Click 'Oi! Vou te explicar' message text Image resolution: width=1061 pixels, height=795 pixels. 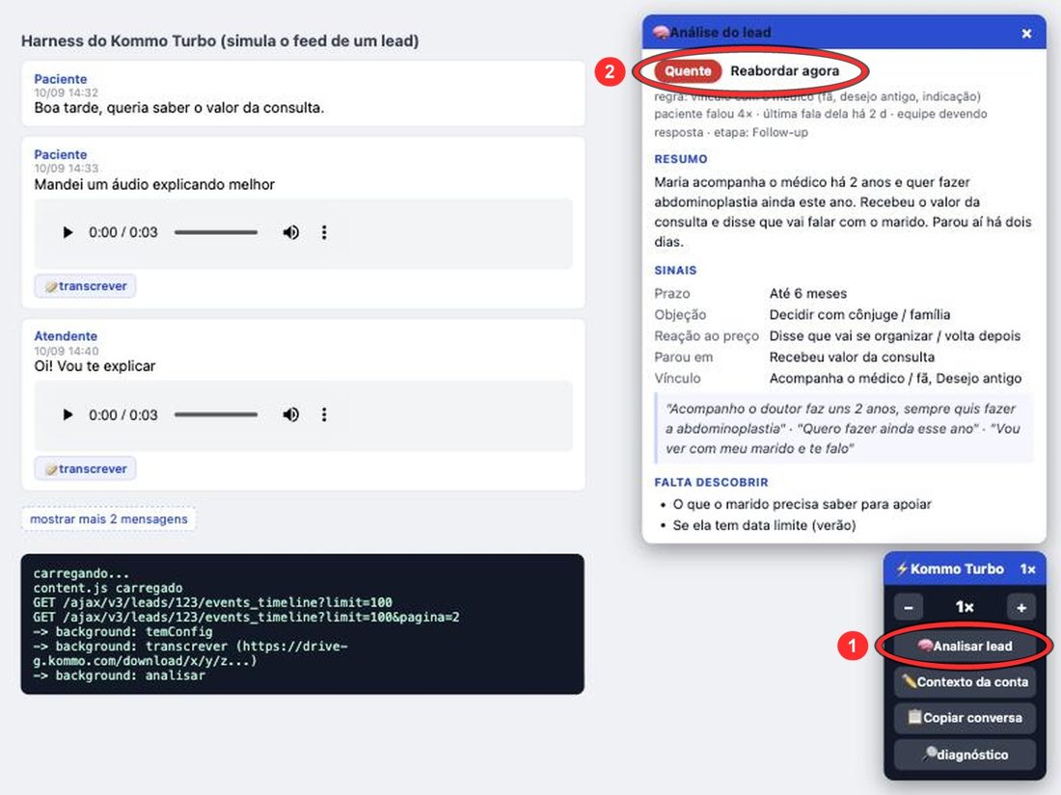coord(95,366)
